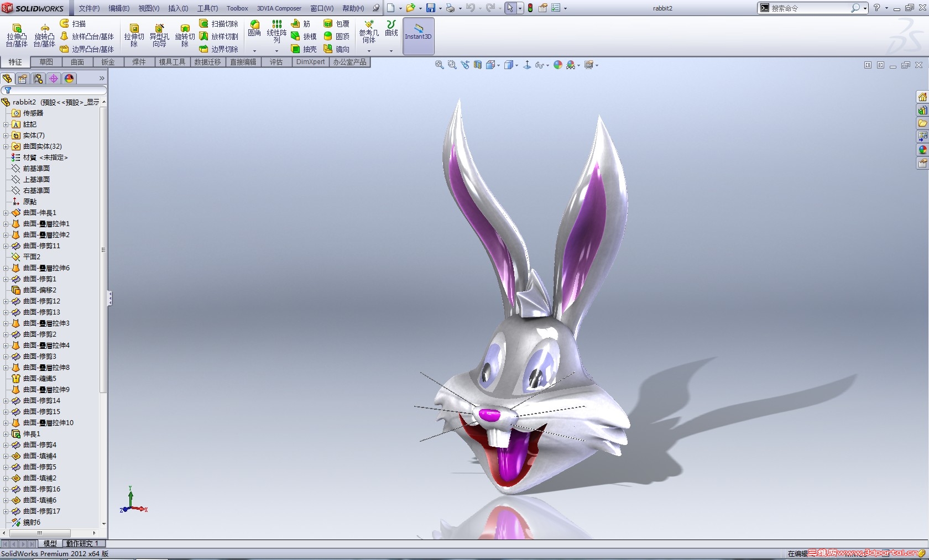Screen dimensions: 929x560
Task: Open the 曲线 curves tool
Action: tap(392, 29)
